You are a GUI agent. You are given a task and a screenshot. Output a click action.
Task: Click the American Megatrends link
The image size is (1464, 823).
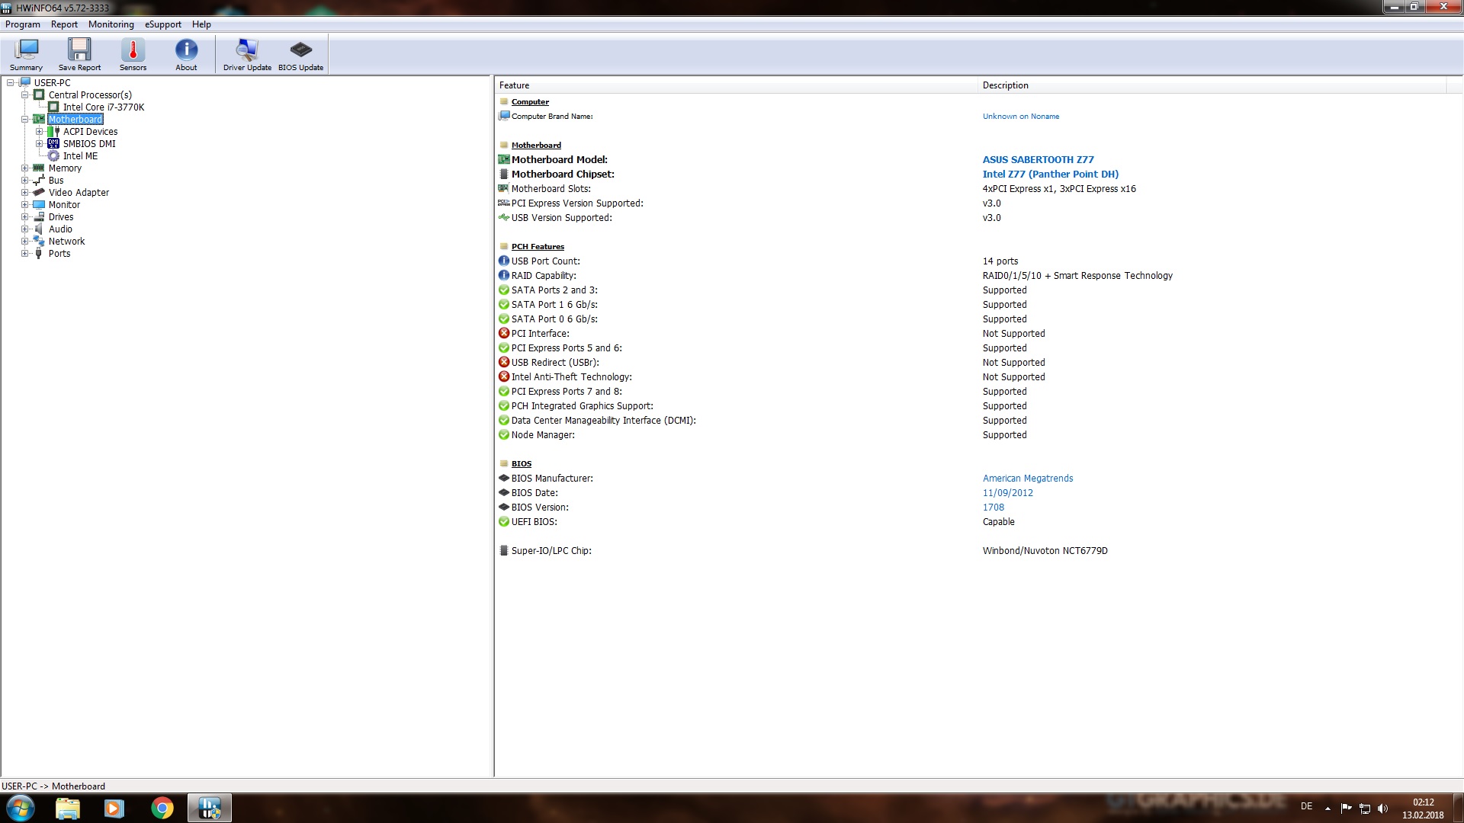1027,479
